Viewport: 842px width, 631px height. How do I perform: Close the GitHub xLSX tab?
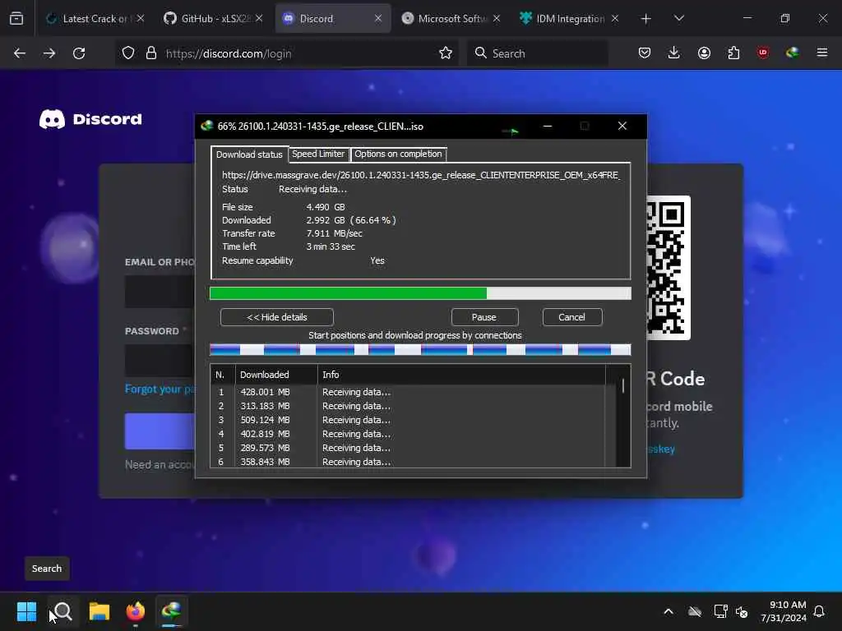tap(259, 19)
